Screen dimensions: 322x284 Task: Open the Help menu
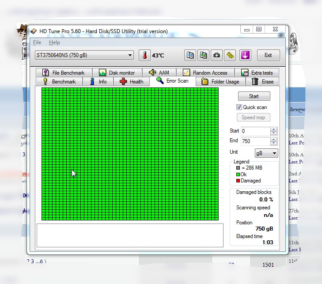[54, 42]
